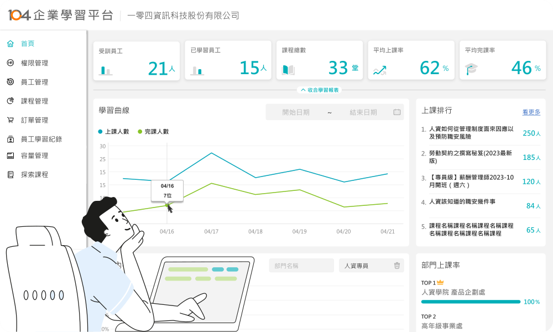Click the 人資專員 filter field
553x332 pixels.
(372, 266)
